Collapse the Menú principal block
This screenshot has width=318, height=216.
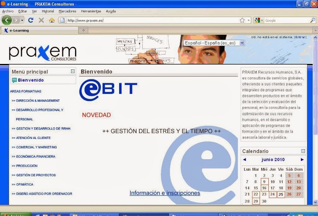pos(73,71)
